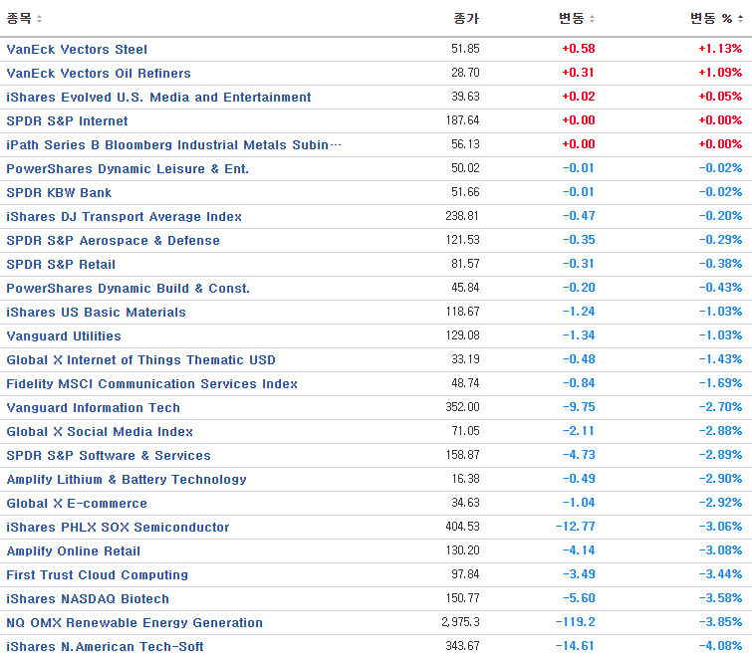
Task: Open Global X E-commerce link
Action: point(77,504)
